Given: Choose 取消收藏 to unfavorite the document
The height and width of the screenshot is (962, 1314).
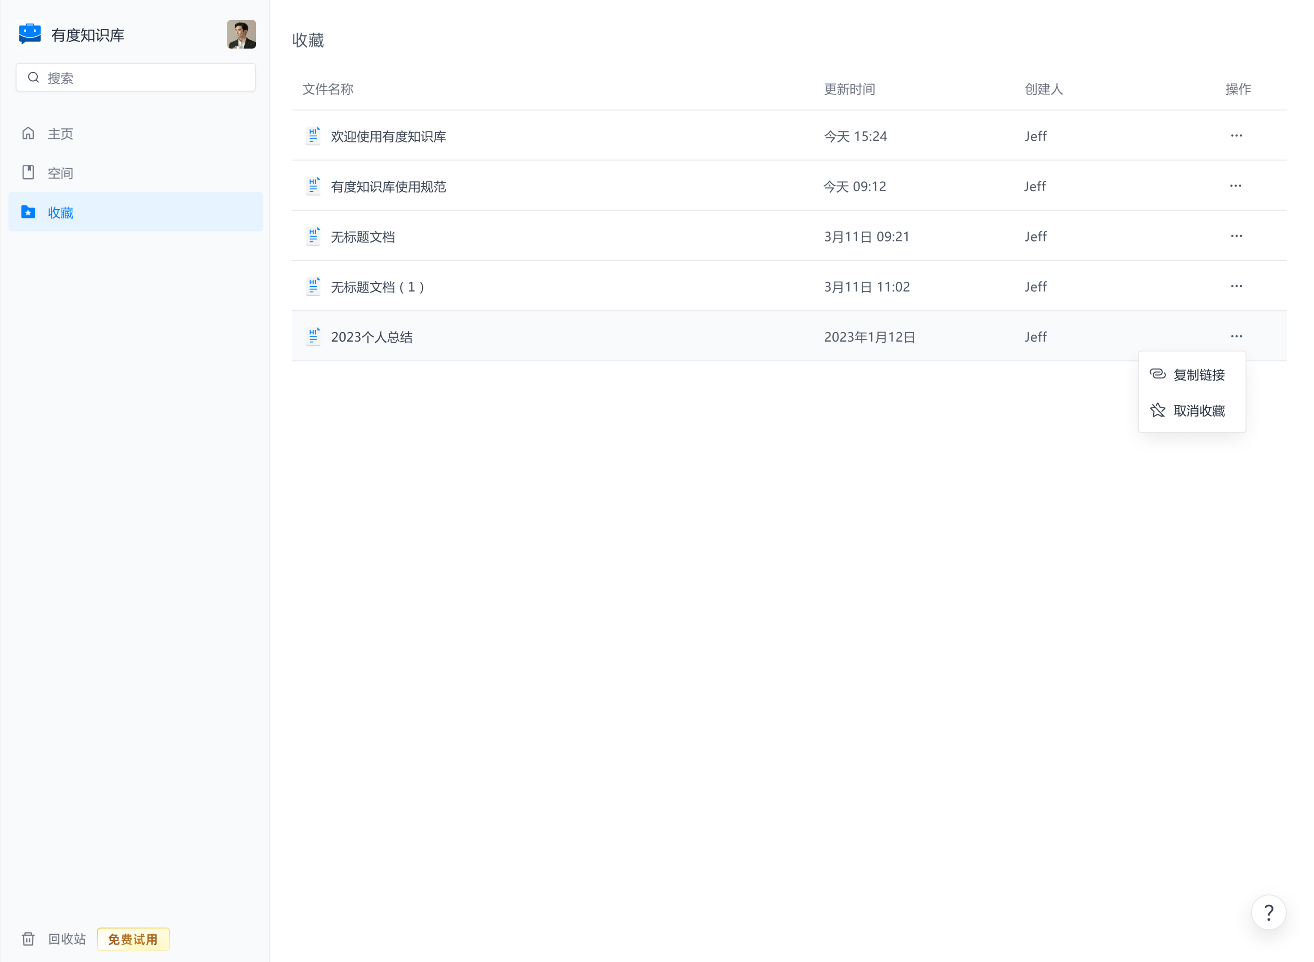Looking at the screenshot, I should click(x=1198, y=410).
